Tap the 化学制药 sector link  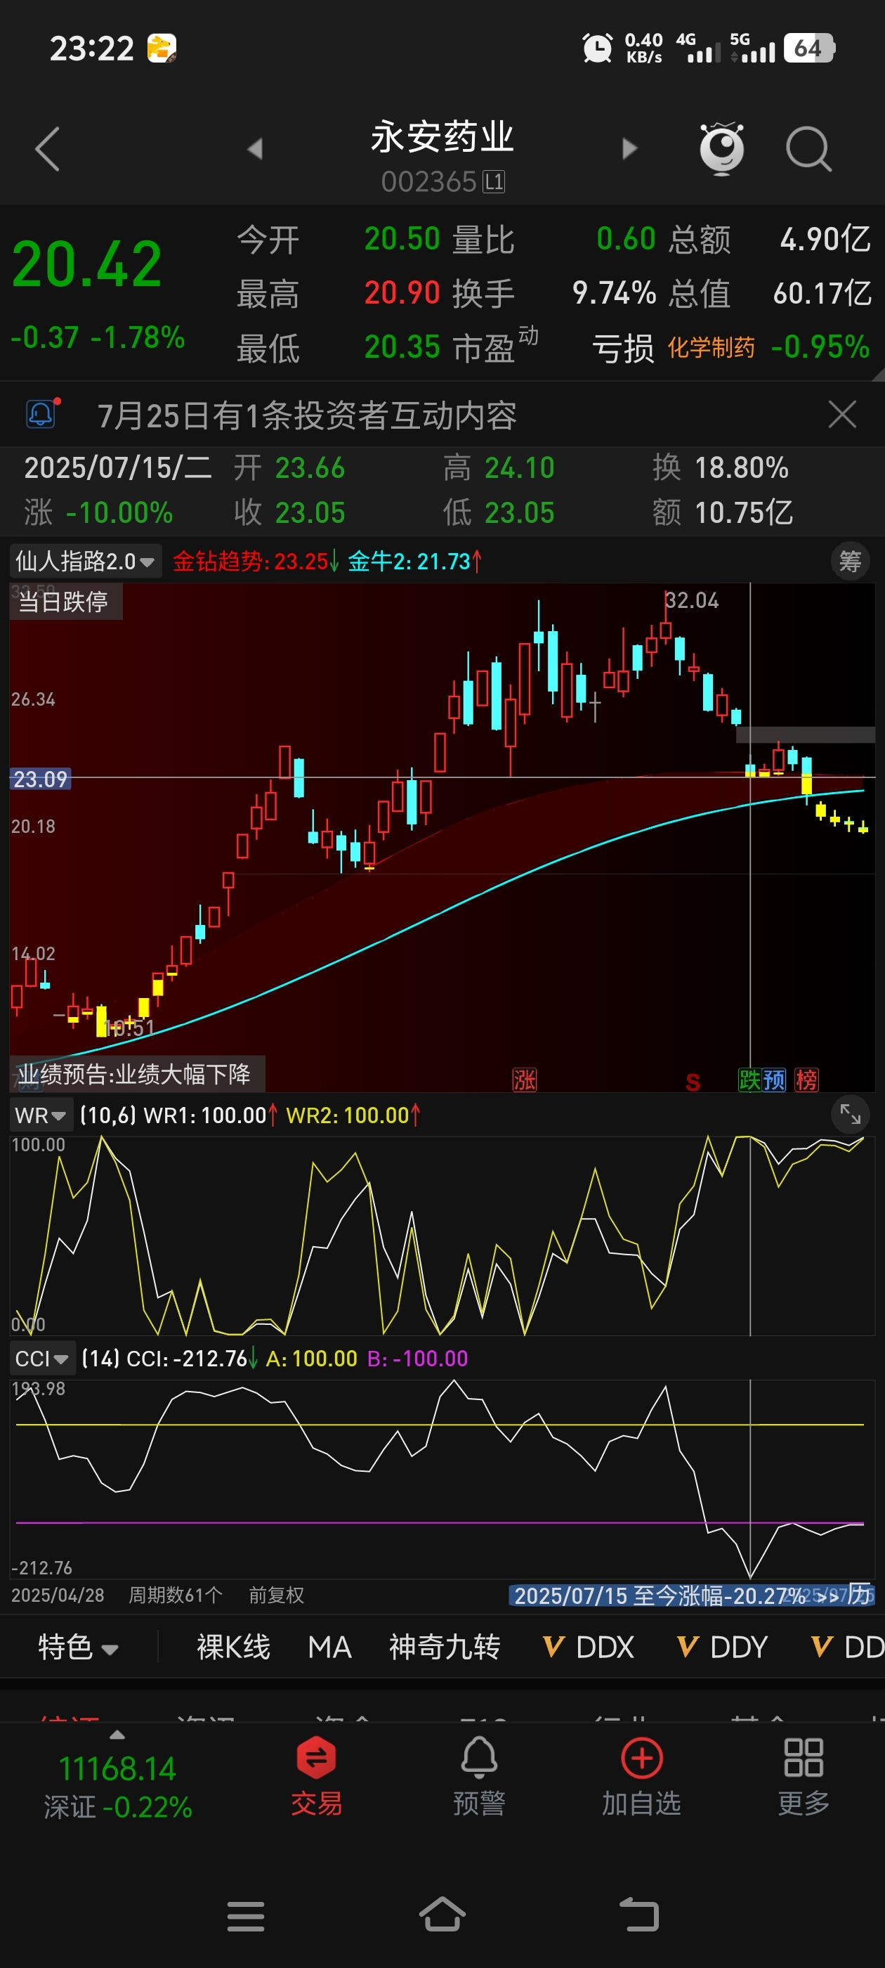[711, 348]
